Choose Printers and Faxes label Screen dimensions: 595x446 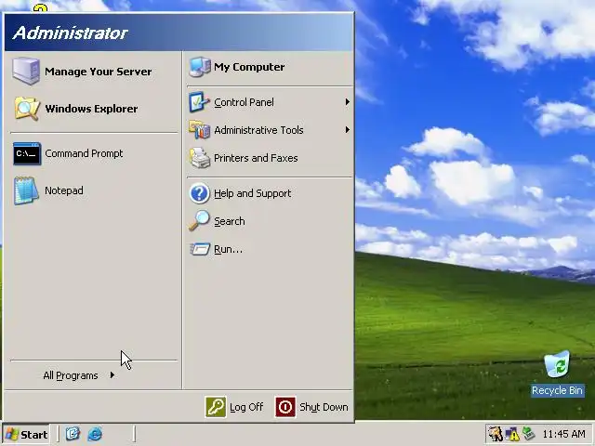pyautogui.click(x=256, y=158)
